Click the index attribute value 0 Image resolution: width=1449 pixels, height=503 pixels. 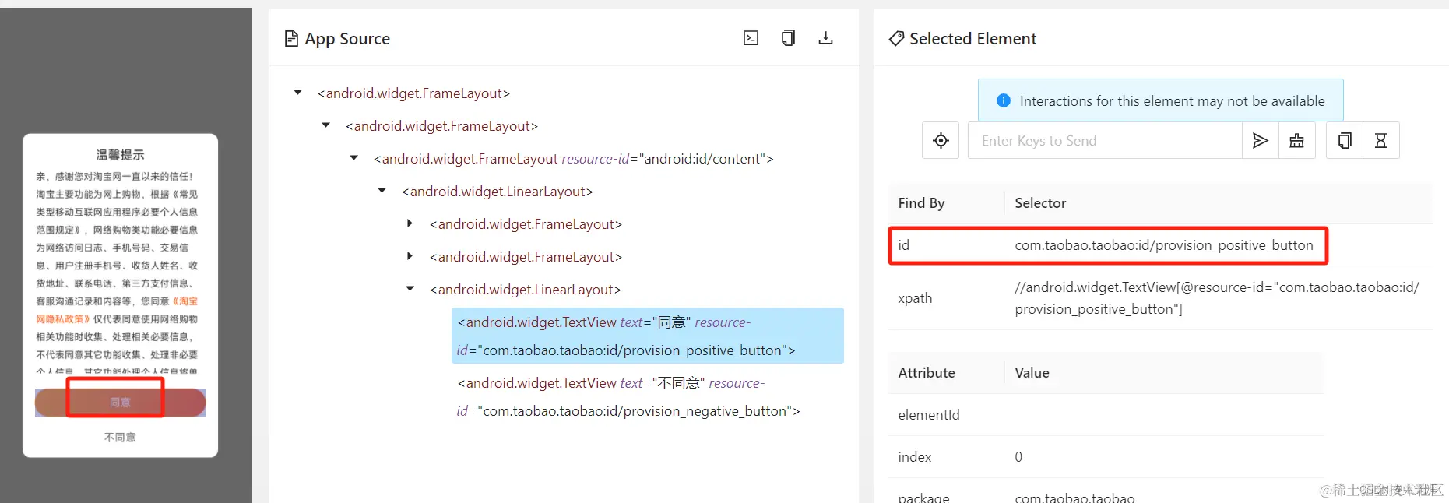coord(1018,456)
